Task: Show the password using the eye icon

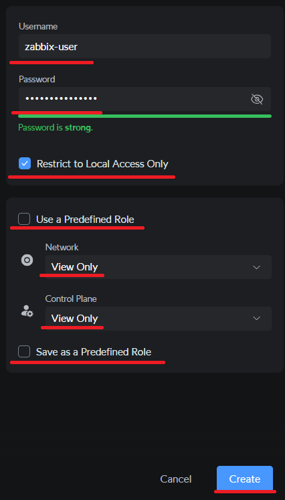Action: click(257, 99)
